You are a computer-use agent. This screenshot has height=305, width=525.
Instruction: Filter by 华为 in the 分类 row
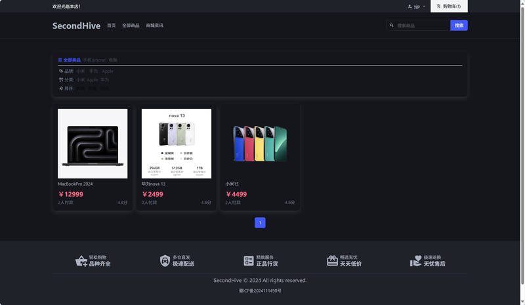[x=105, y=79]
